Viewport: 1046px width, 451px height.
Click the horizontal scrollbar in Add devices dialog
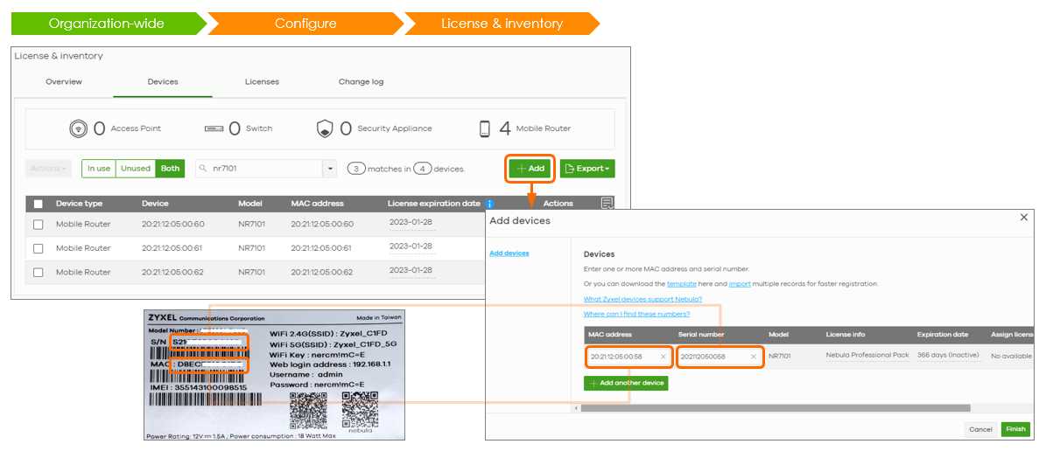point(775,407)
